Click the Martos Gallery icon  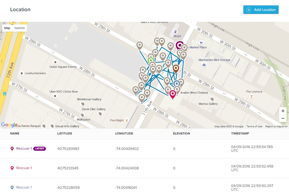point(212,99)
